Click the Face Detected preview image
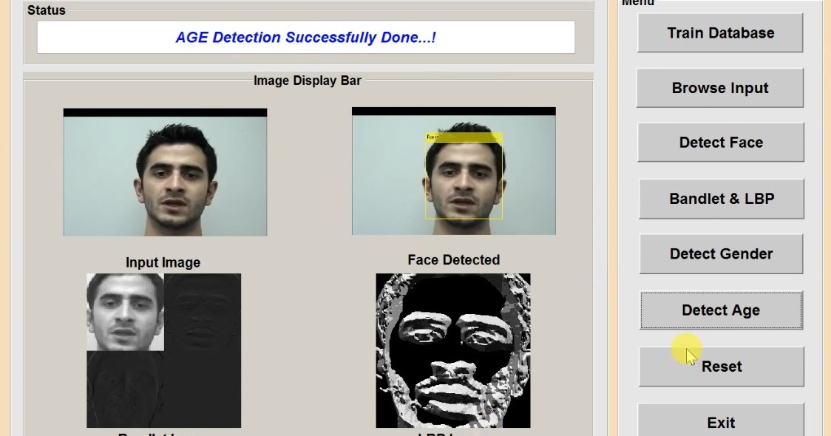Screen dimensions: 831x436 (452, 171)
